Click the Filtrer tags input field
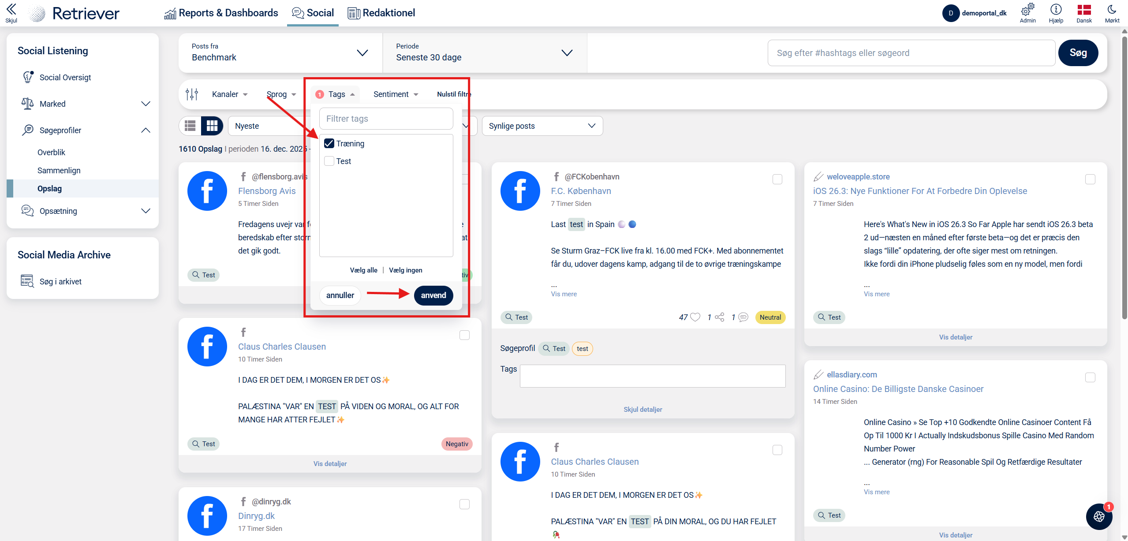Viewport: 1128px width, 541px height. [x=386, y=119]
